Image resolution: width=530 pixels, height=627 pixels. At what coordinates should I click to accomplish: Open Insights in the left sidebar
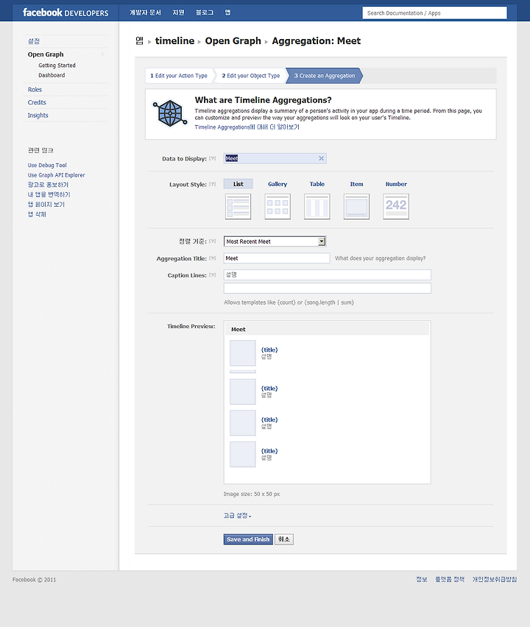[38, 115]
